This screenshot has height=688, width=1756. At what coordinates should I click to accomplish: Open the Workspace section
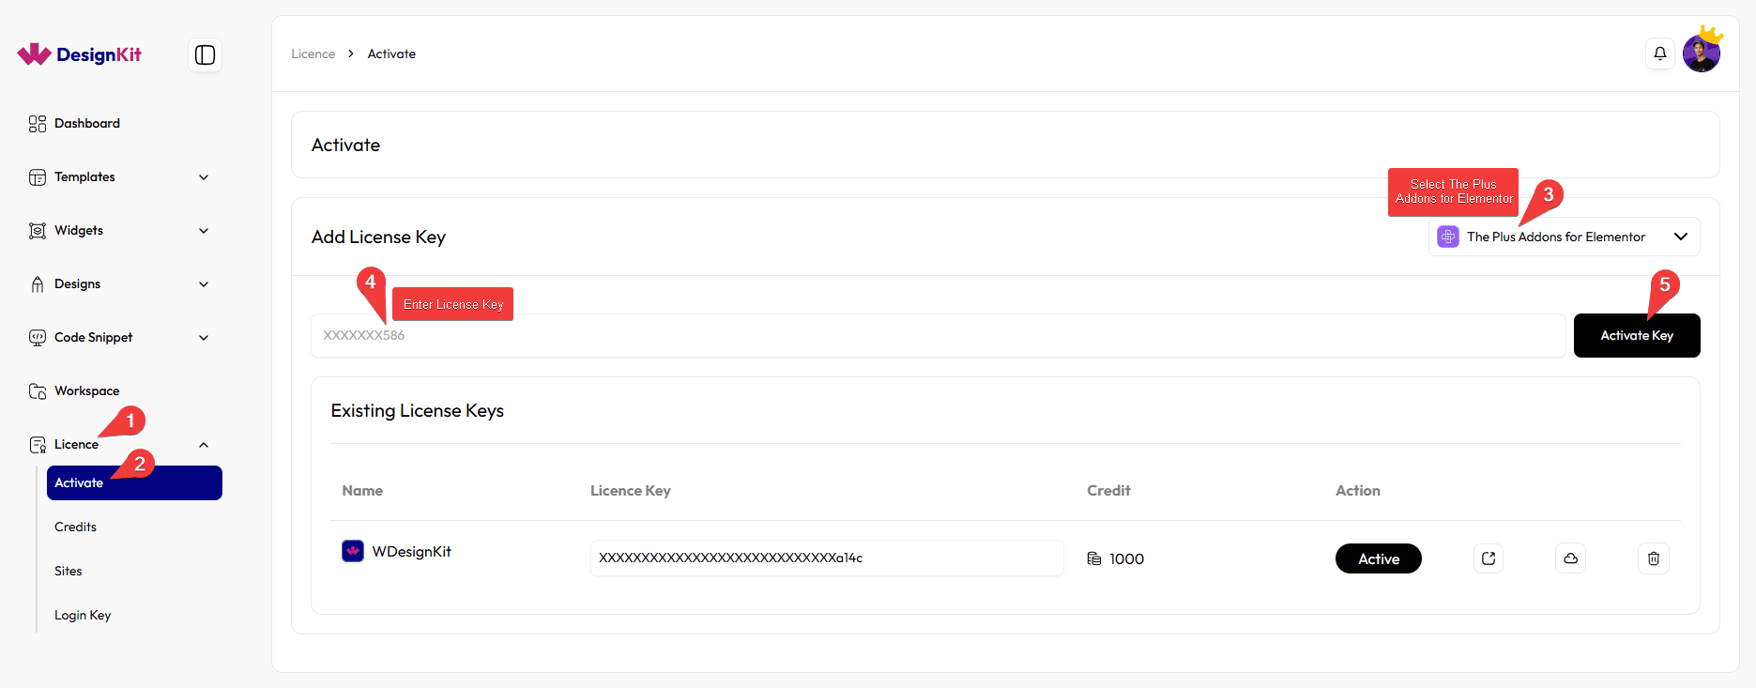86,391
